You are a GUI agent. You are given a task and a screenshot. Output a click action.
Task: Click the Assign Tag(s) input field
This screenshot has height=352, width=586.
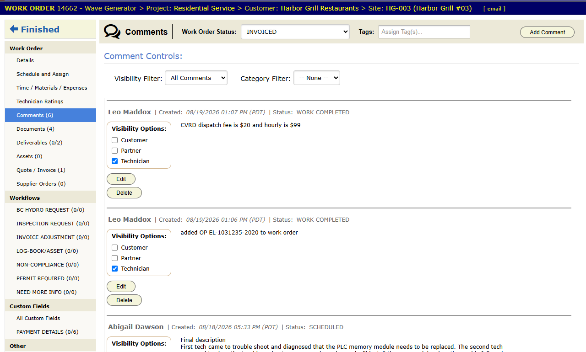pos(424,32)
